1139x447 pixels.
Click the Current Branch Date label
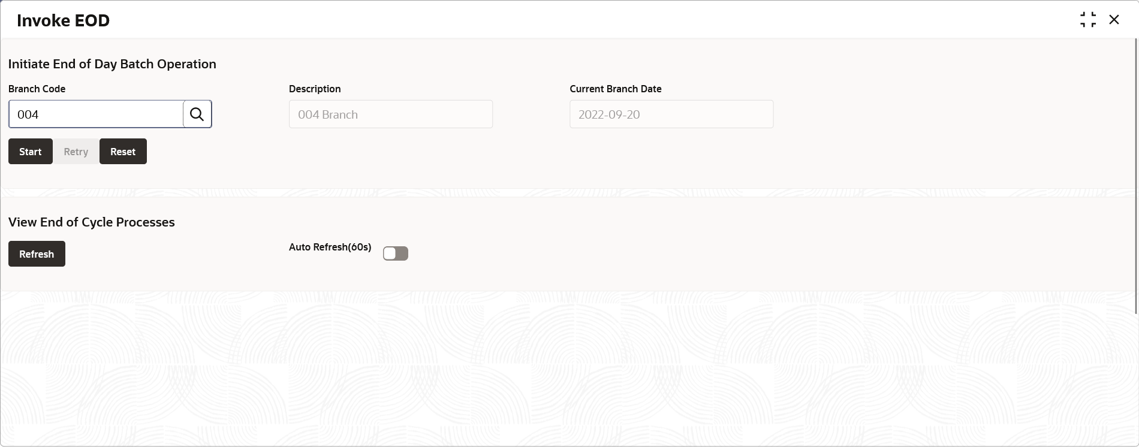(x=616, y=89)
